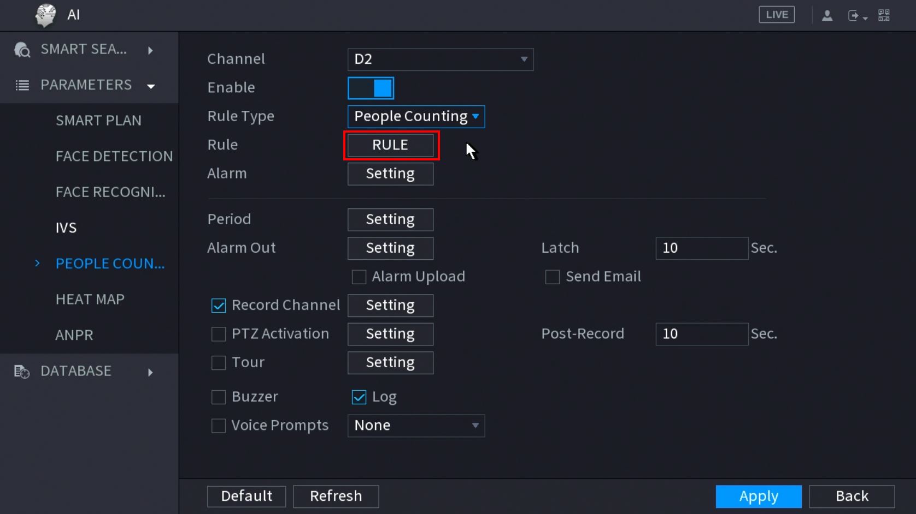This screenshot has width=916, height=514.
Task: Check the Buzzer option
Action: coord(219,397)
